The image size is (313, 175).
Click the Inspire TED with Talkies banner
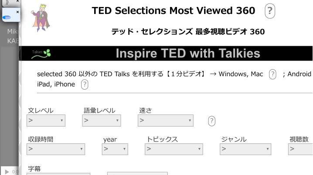click(x=187, y=54)
